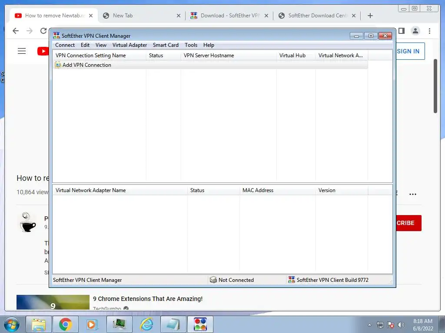The height and width of the screenshot is (333, 445).
Task: Click the Virtual Hub column header
Action: pos(296,55)
